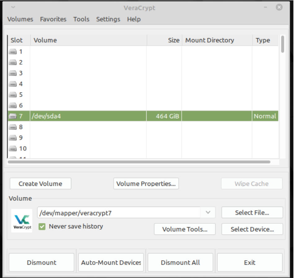Viewport: 294px width, 278px height.
Task: Click the VeraCrypt logo image
Action: 22,221
